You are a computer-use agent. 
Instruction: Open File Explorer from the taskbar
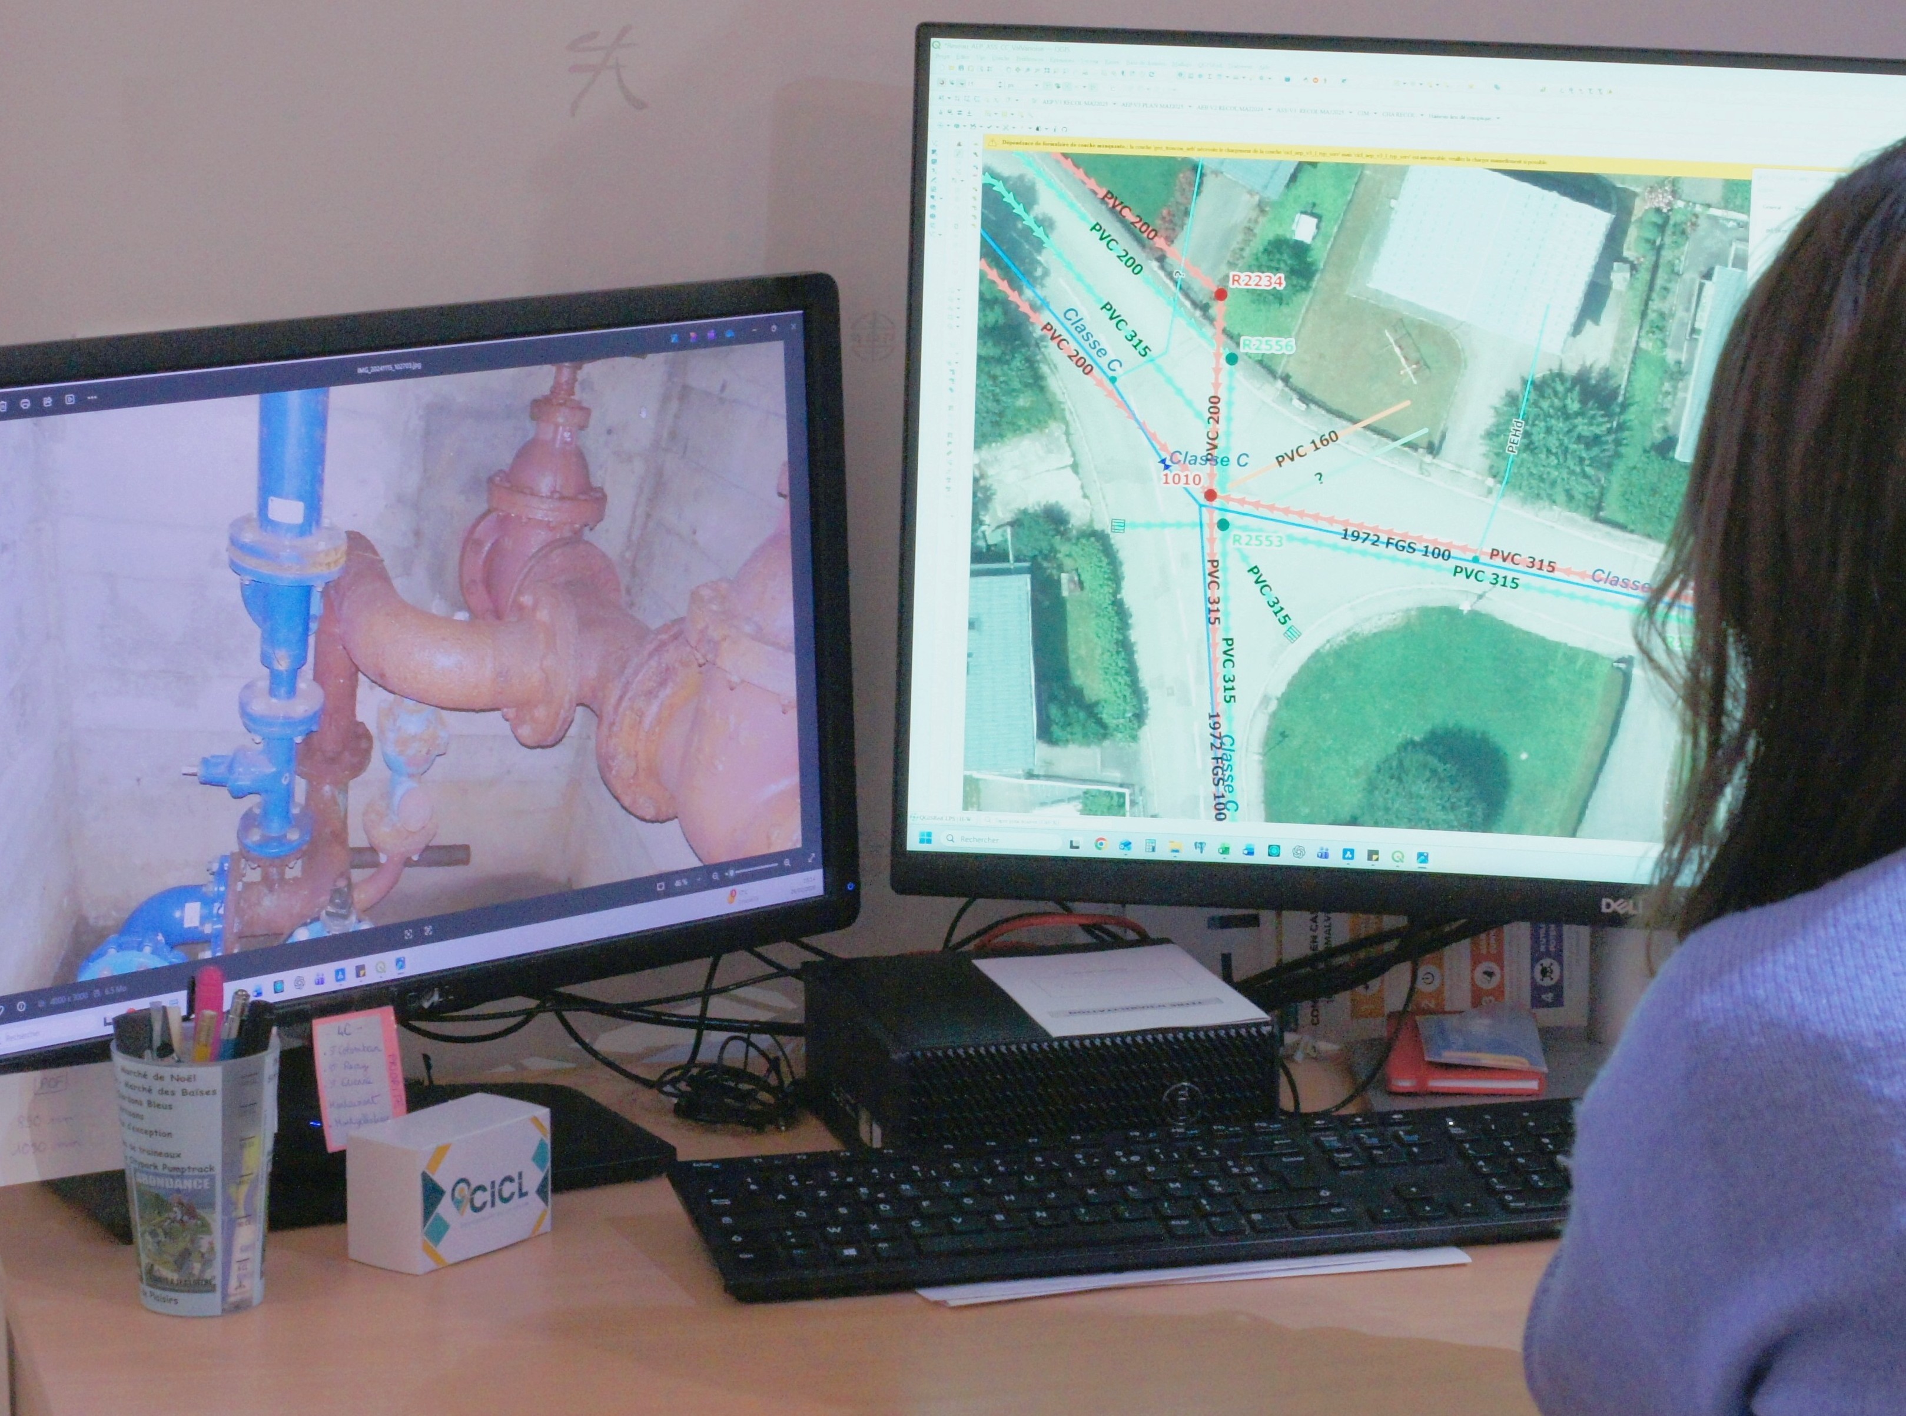point(1176,847)
